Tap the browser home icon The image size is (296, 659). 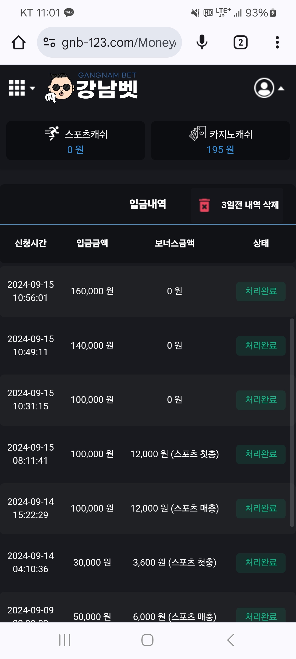coord(19,43)
